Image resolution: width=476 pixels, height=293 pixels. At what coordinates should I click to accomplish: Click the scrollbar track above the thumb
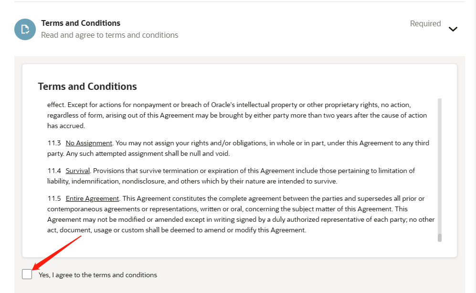click(440, 166)
